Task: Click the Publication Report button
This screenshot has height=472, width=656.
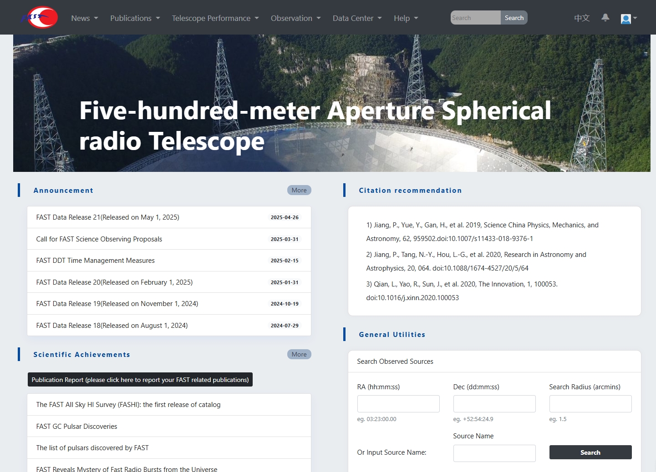Action: coord(140,380)
